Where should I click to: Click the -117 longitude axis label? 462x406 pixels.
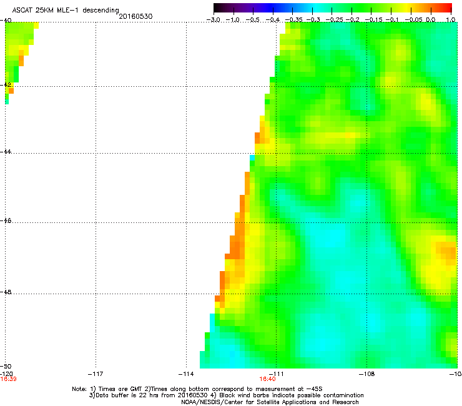[96, 374]
